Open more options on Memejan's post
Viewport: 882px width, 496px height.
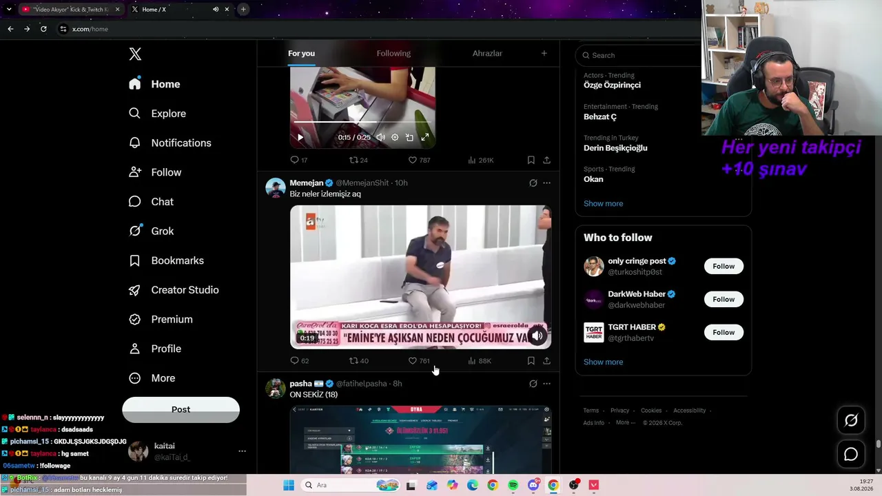click(x=546, y=183)
